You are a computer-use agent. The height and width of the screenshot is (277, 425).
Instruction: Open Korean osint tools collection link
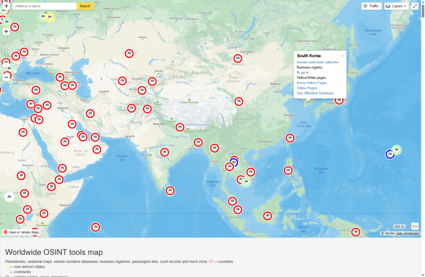317,62
